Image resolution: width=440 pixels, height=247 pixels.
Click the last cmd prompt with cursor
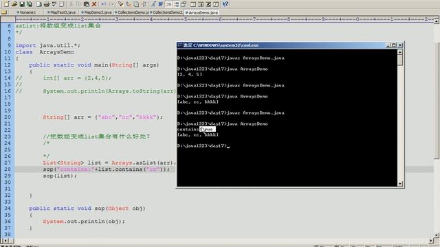203,145
